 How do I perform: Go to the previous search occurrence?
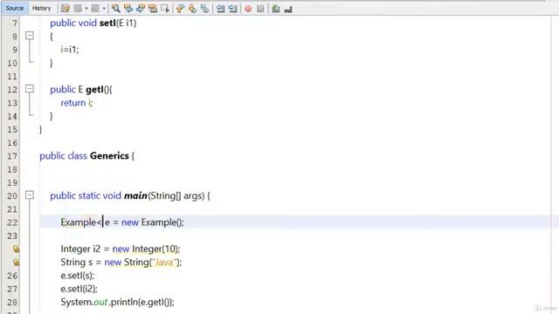[128, 9]
